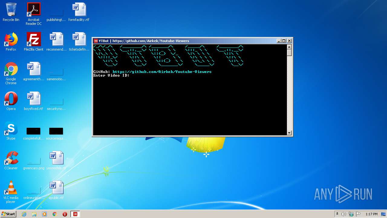Screen dimensions: 387x218
Task: Click the GitHub URL in the console
Action: coord(162,72)
